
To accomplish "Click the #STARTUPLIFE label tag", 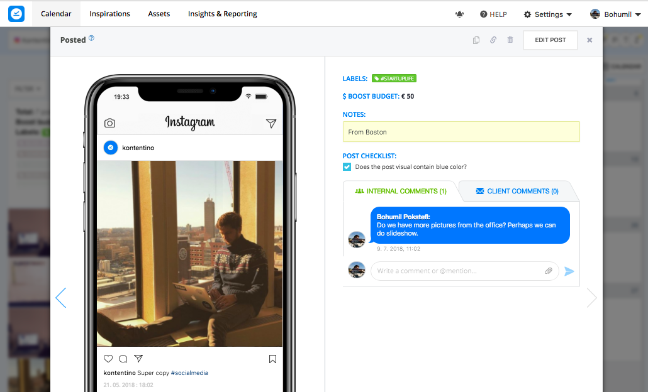I will coord(394,79).
